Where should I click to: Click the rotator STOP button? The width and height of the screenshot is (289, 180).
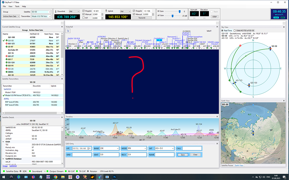[214, 17]
